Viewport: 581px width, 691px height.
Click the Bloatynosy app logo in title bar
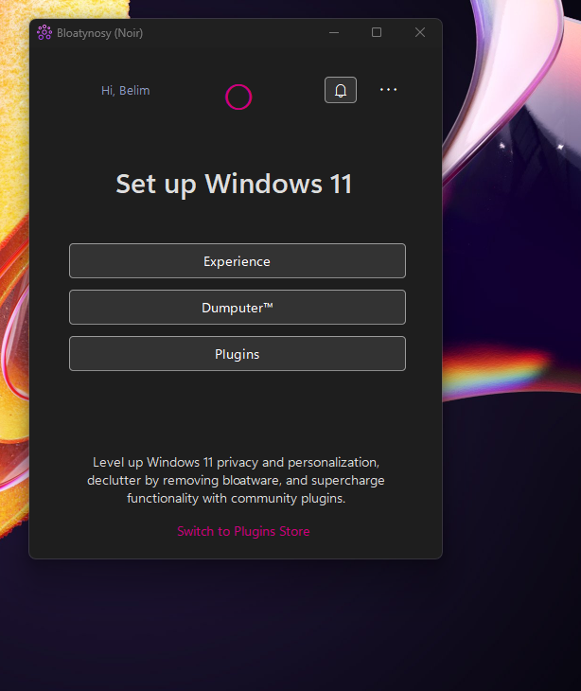[44, 32]
